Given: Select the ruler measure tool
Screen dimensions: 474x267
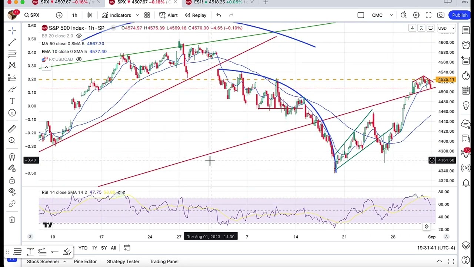Looking at the screenshot, I should click(x=12, y=128).
